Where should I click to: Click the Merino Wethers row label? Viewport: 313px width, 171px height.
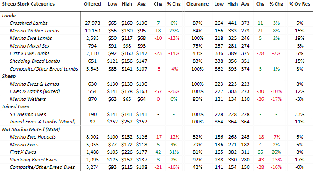pyautogui.click(x=28, y=99)
